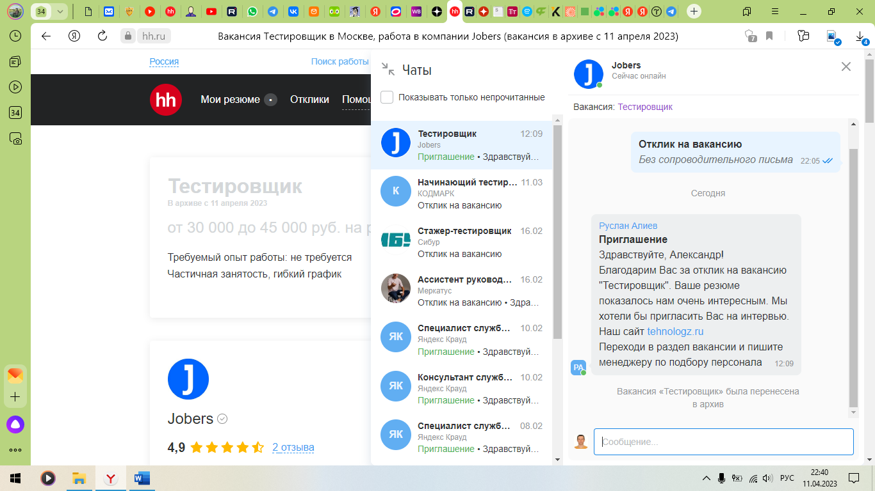Open Windows Start menu
Viewport: 875px width, 491px height.
point(15,478)
